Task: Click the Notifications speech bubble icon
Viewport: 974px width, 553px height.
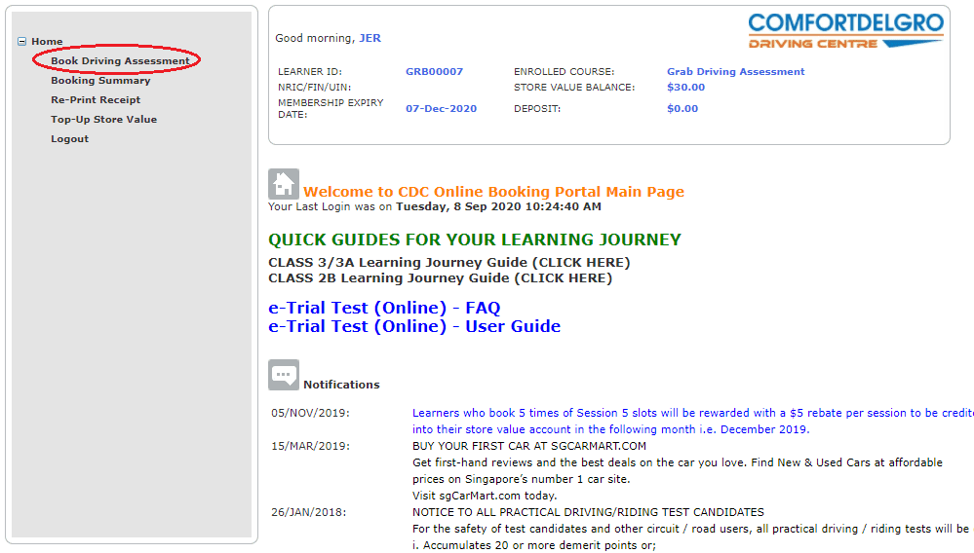Action: click(x=284, y=375)
